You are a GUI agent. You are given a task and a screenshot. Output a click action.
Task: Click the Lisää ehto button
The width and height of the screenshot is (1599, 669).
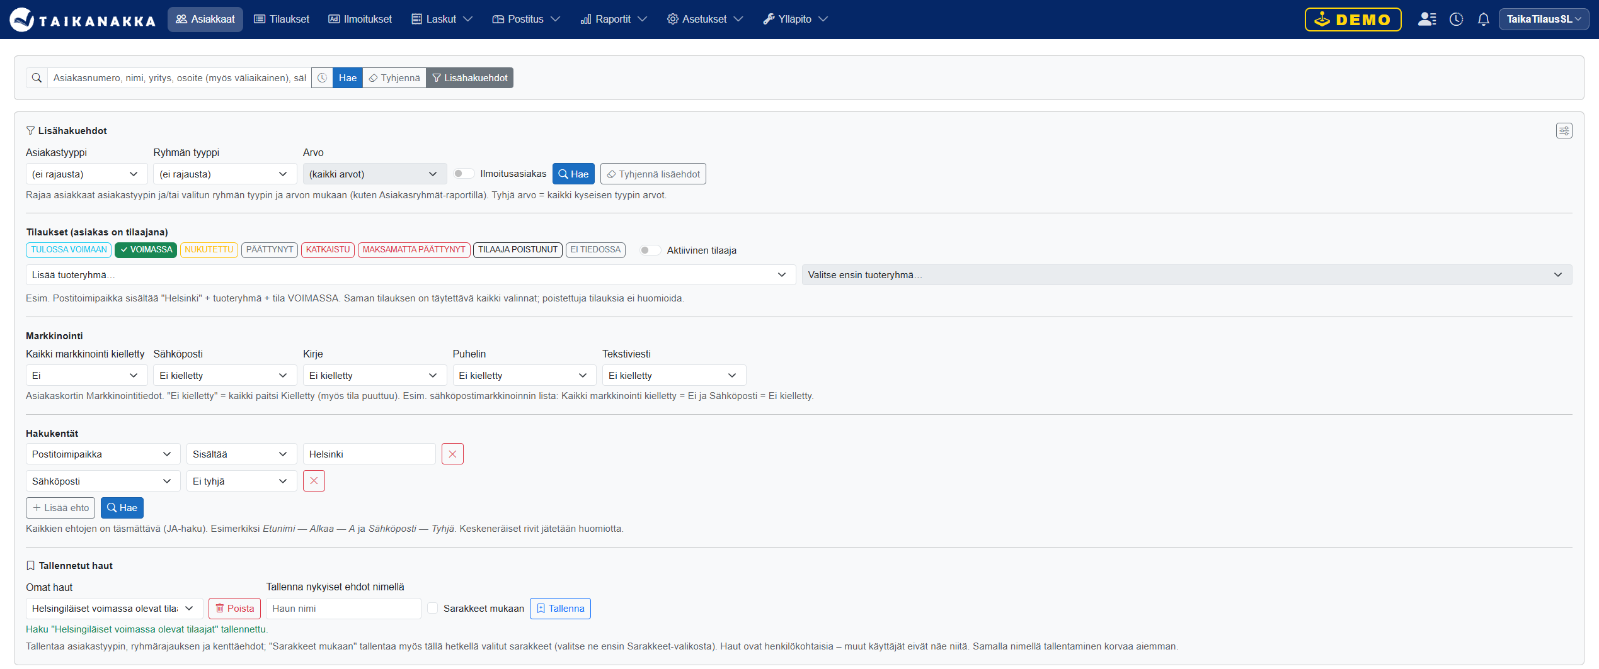tap(60, 508)
